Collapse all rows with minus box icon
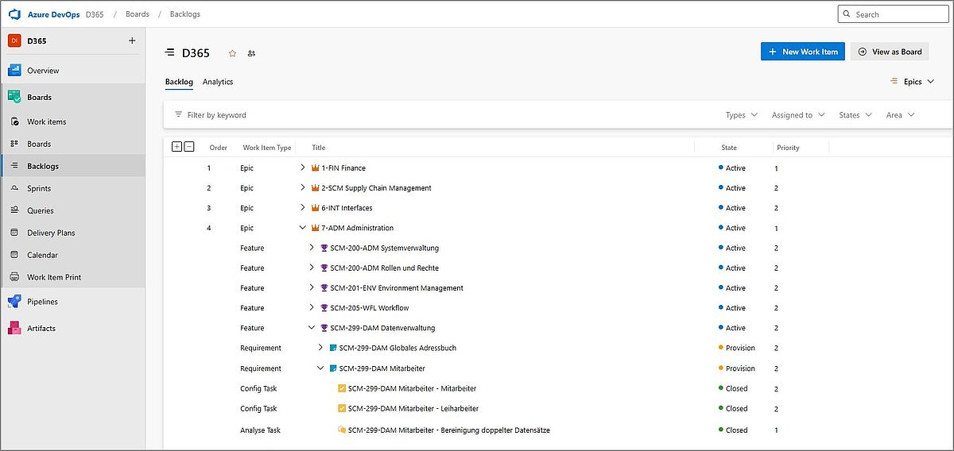 click(x=189, y=146)
